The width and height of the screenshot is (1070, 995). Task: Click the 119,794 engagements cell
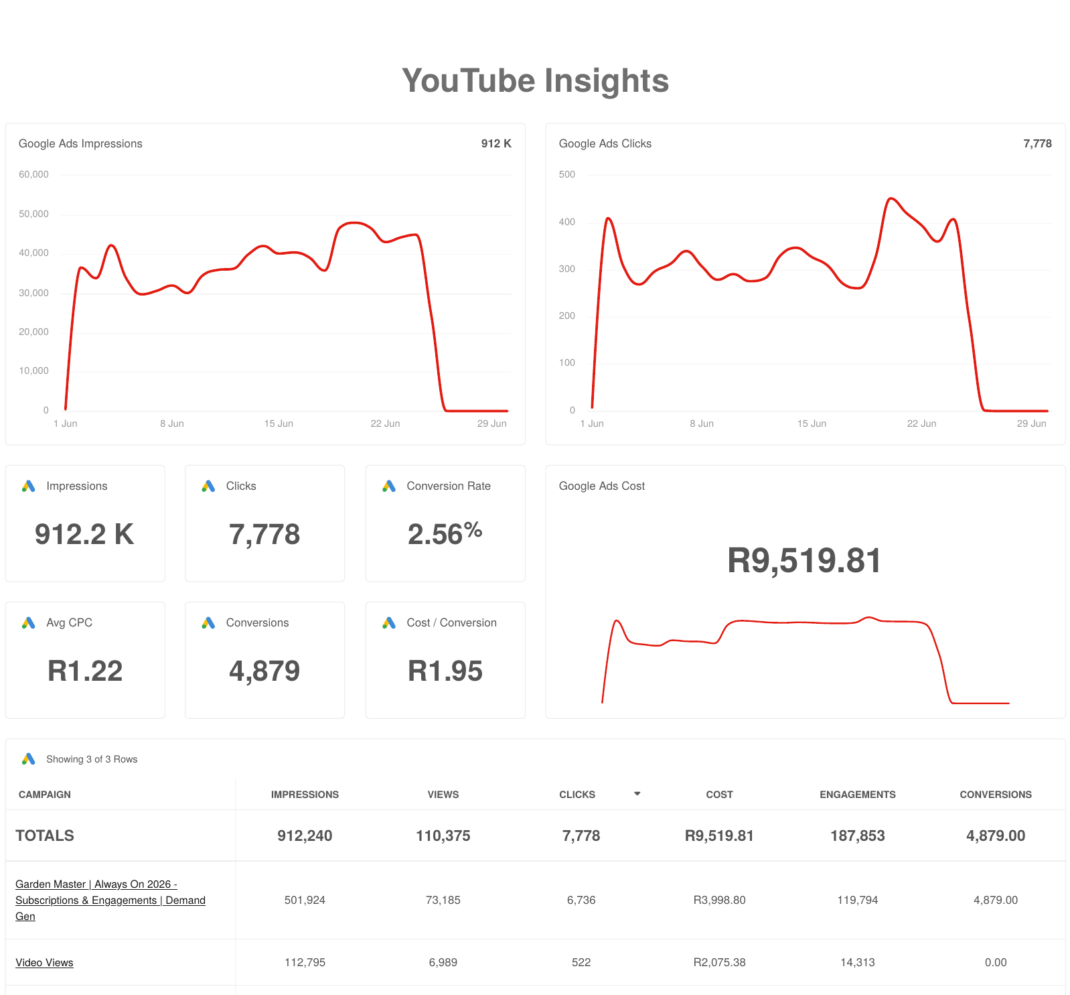point(858,900)
